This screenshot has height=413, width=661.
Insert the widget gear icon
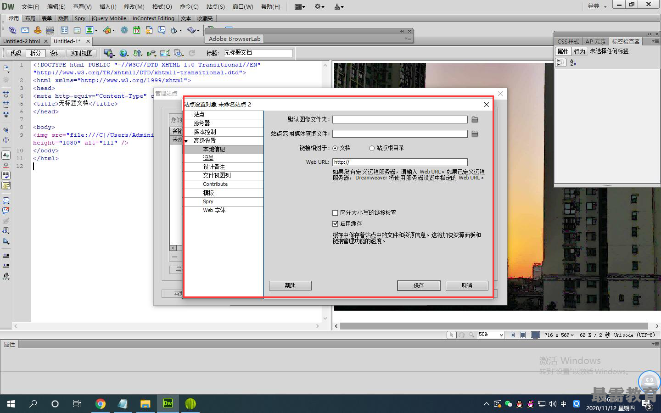pos(124,30)
